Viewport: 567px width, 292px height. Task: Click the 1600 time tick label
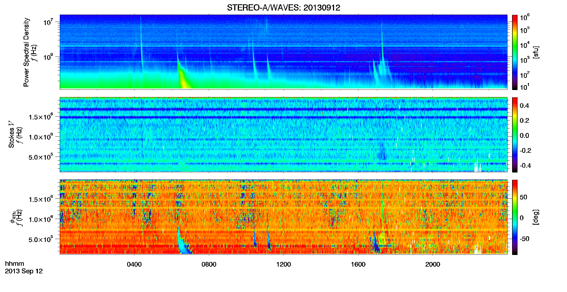click(x=358, y=264)
